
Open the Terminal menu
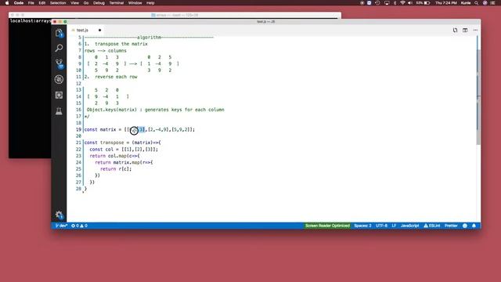[117, 3]
